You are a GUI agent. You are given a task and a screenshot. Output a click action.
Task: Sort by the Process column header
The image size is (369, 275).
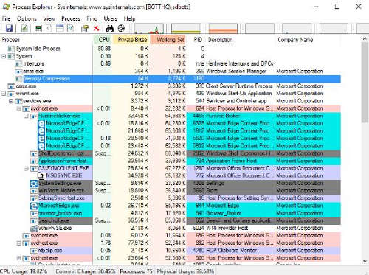(46, 40)
